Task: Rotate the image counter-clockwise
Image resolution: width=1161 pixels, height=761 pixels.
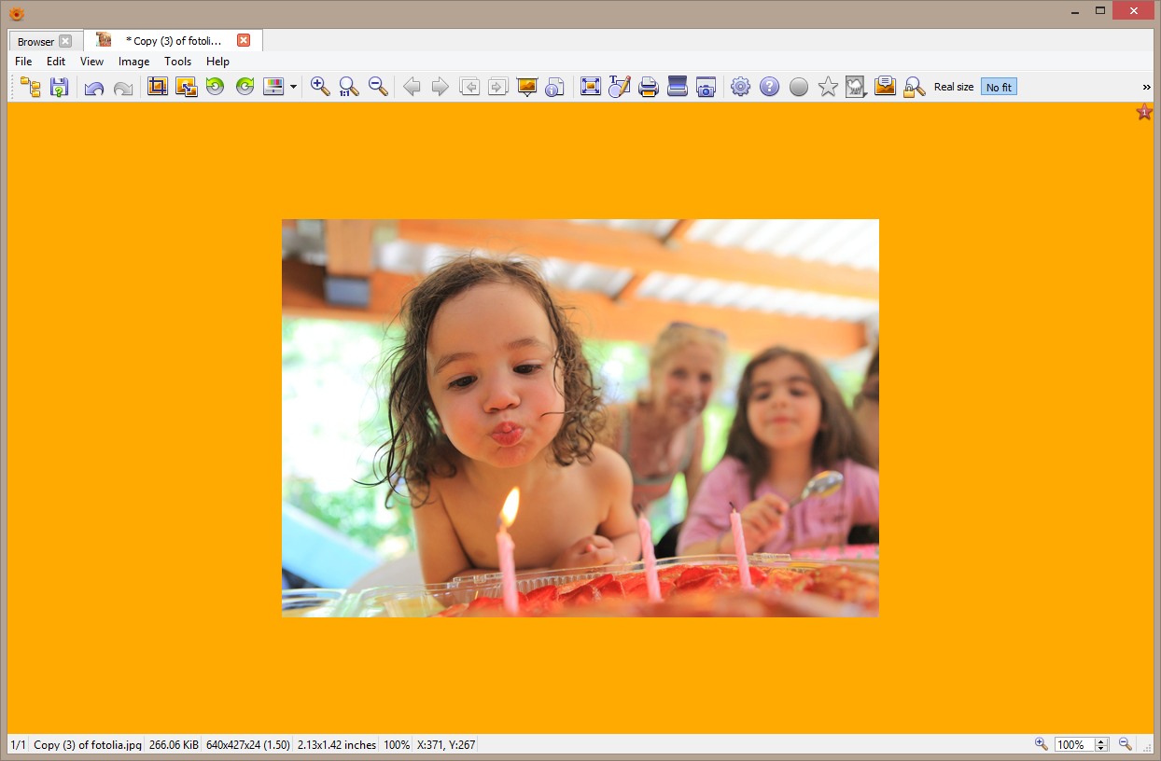Action: [214, 86]
